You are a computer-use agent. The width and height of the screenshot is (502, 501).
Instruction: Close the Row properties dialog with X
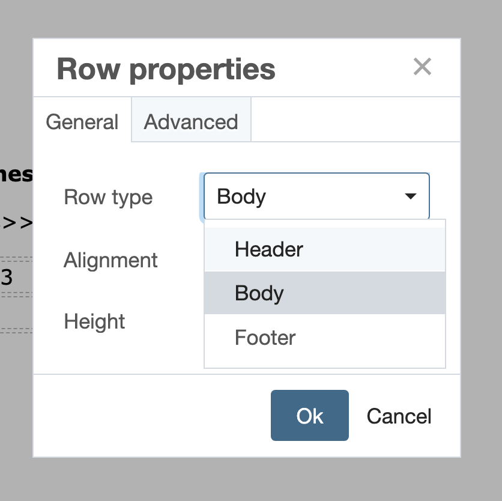tap(422, 67)
